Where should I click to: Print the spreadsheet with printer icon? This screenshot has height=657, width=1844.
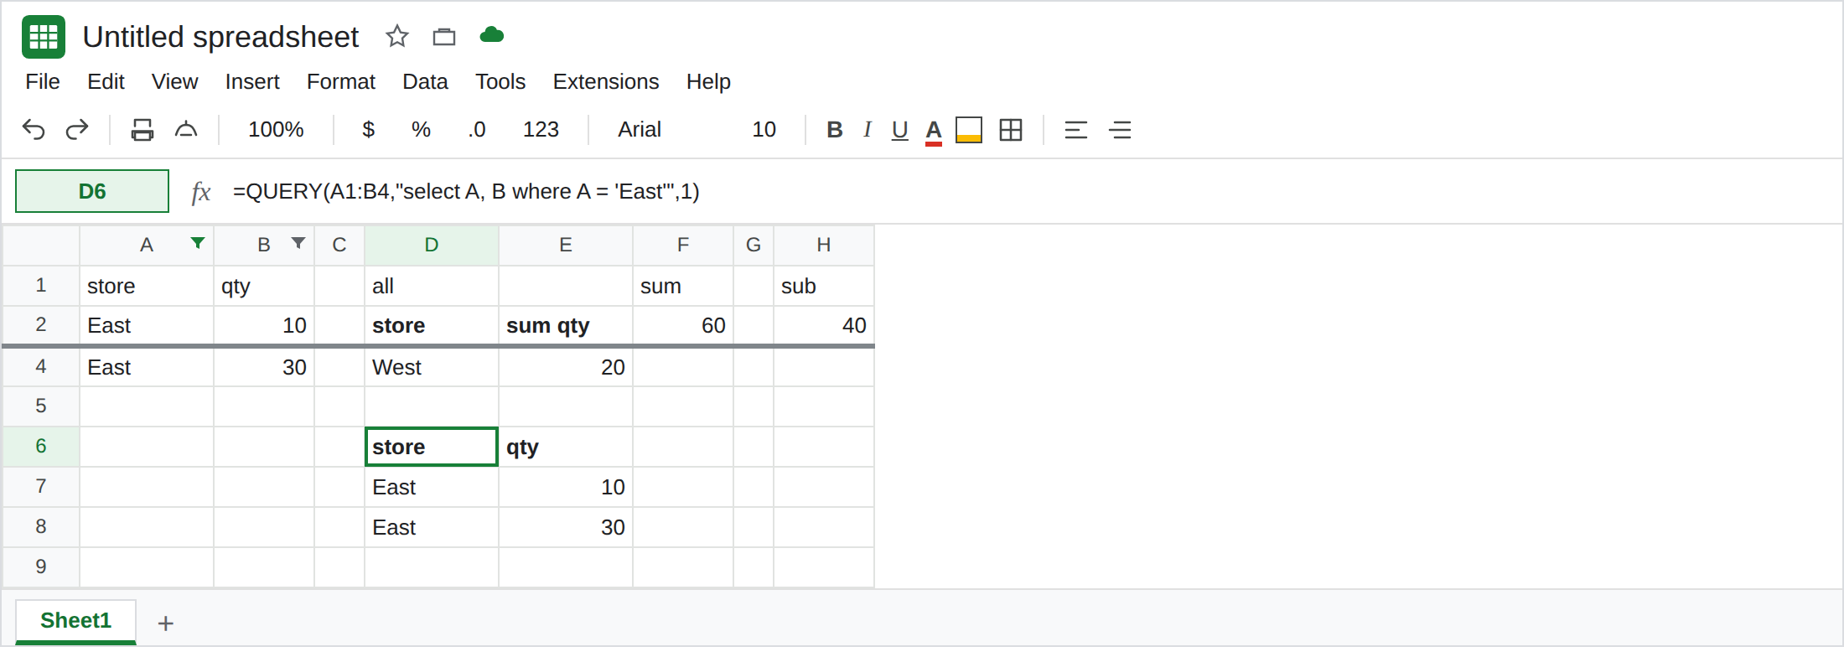pyautogui.click(x=142, y=130)
